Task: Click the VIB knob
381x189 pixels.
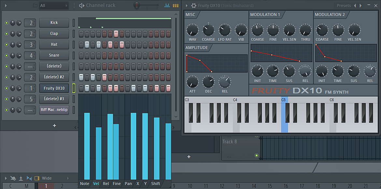Action: point(241,31)
